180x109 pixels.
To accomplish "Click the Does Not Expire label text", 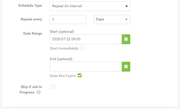I will point(63,76).
